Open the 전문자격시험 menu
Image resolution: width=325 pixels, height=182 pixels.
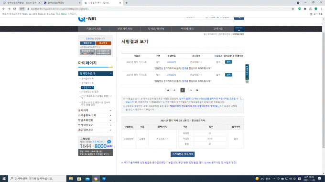125,29
